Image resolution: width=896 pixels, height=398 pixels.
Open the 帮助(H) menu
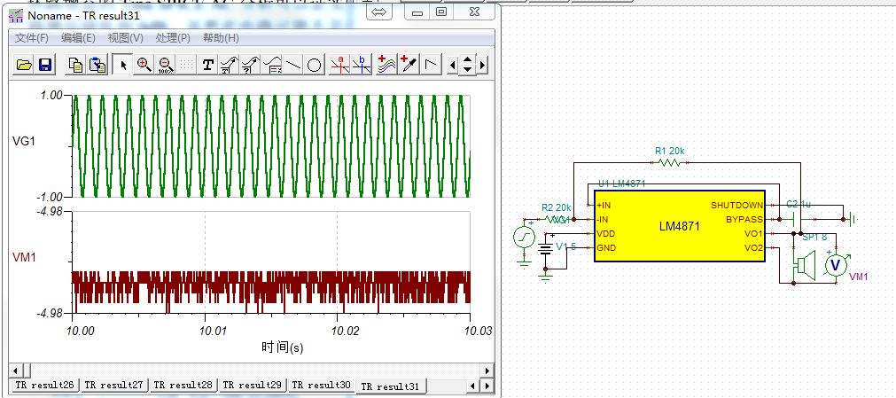tap(221, 38)
